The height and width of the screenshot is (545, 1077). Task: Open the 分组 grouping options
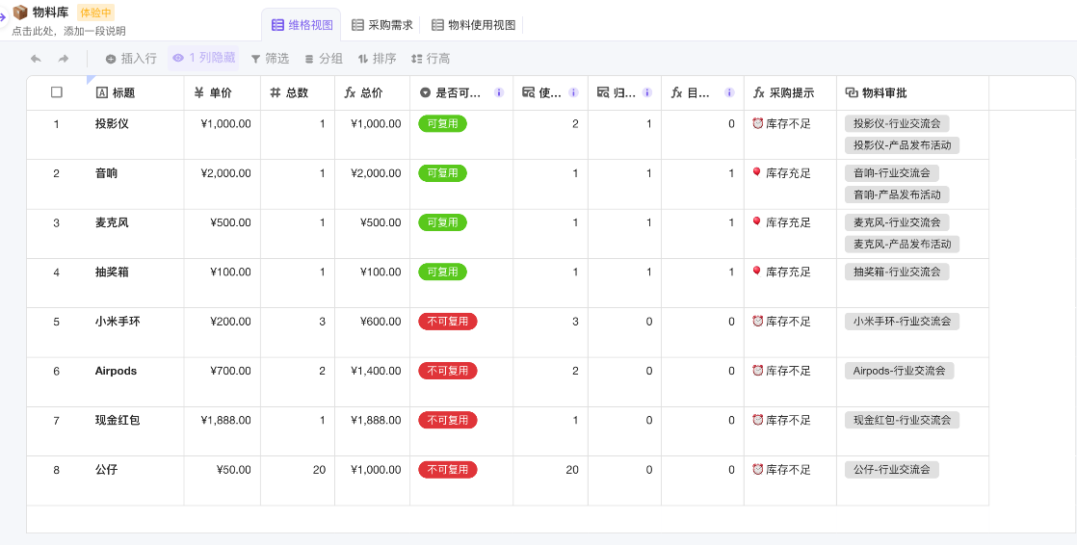(324, 59)
